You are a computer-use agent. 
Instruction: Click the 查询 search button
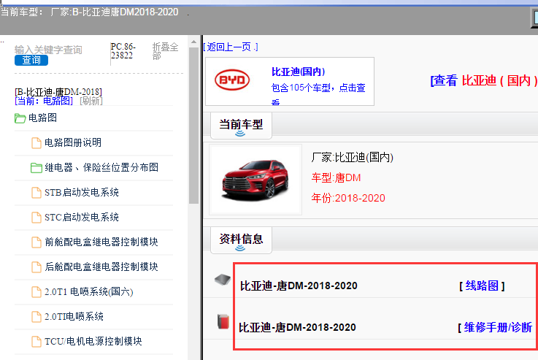click(31, 60)
